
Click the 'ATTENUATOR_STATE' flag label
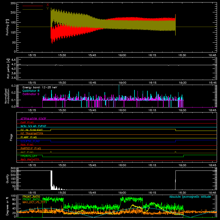coord(33,119)
